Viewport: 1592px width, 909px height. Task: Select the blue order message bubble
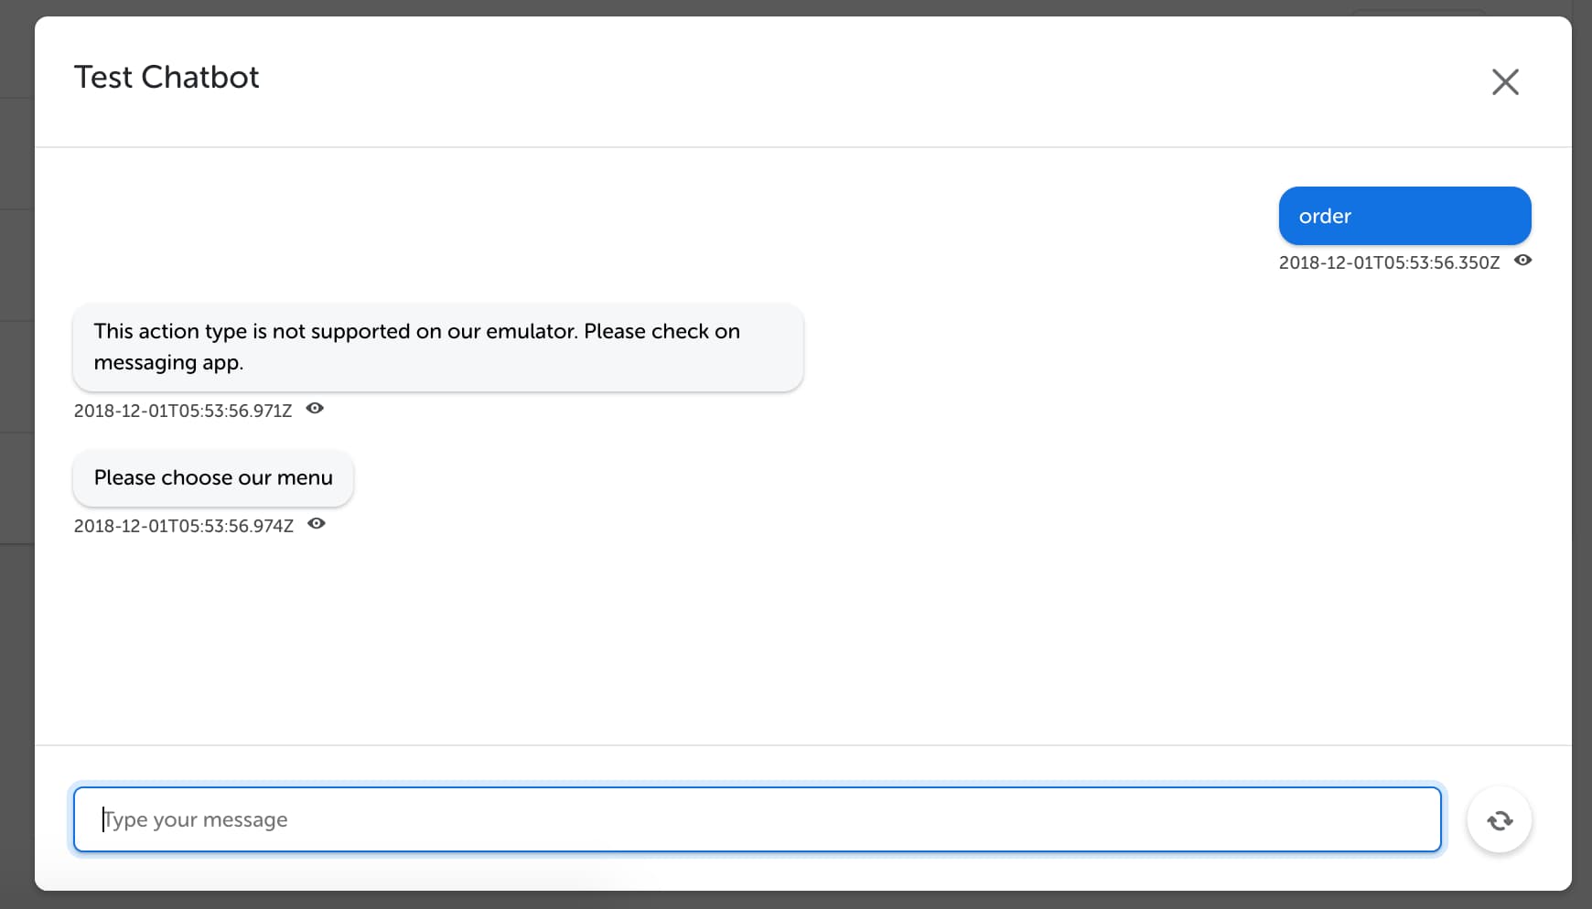point(1404,216)
